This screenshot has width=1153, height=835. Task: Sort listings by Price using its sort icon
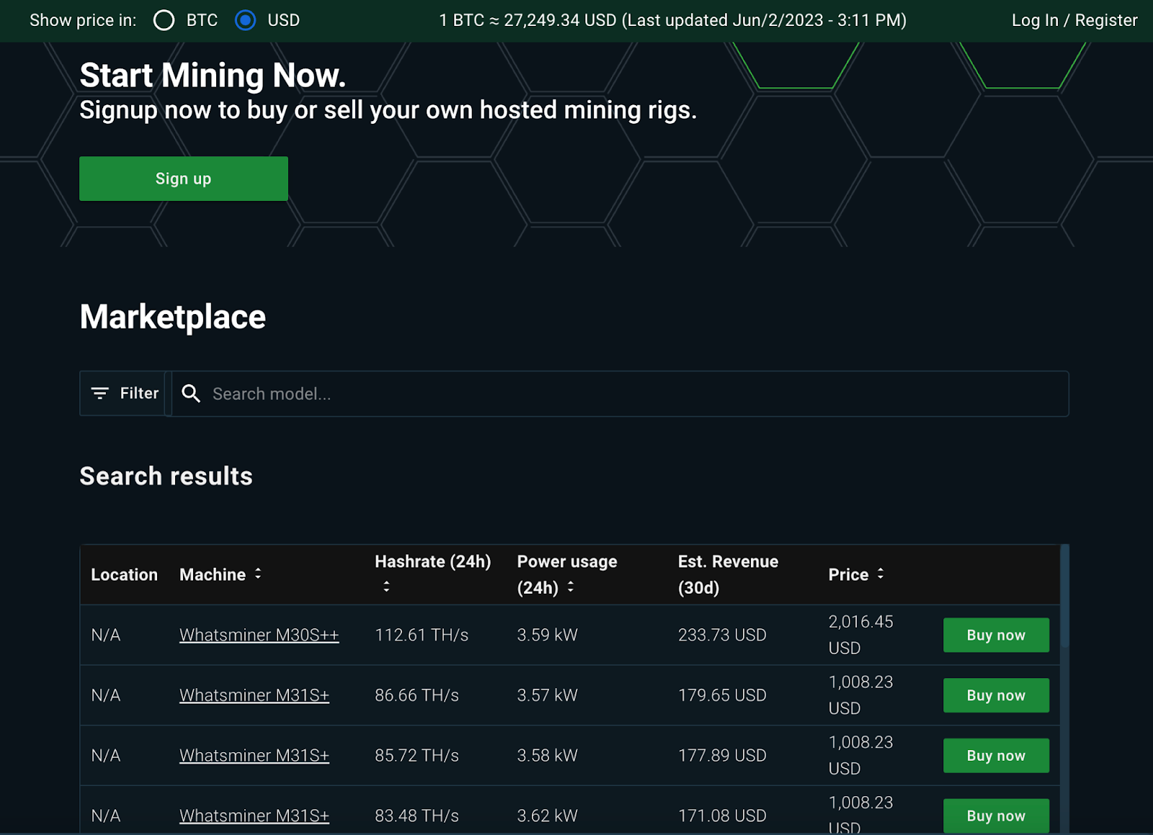coord(881,574)
